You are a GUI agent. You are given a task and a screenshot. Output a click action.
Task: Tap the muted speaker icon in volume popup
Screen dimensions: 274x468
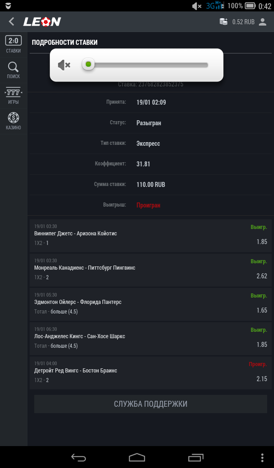coord(64,65)
